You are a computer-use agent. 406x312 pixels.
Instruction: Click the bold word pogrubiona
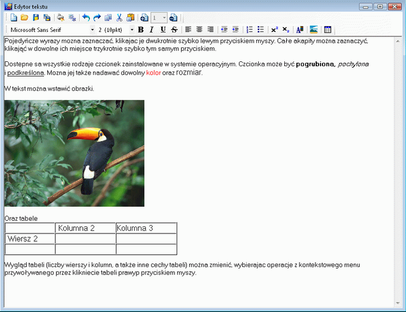tap(315, 64)
